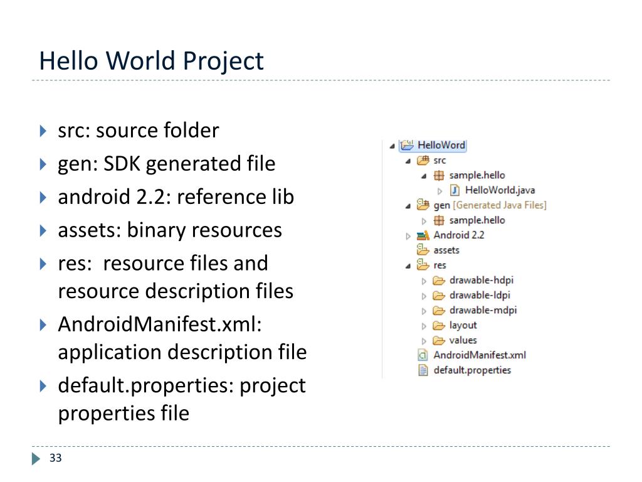Click the assets folder icon

[423, 250]
